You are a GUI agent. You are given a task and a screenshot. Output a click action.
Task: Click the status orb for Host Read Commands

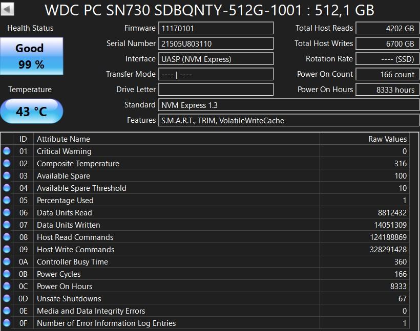click(x=7, y=237)
